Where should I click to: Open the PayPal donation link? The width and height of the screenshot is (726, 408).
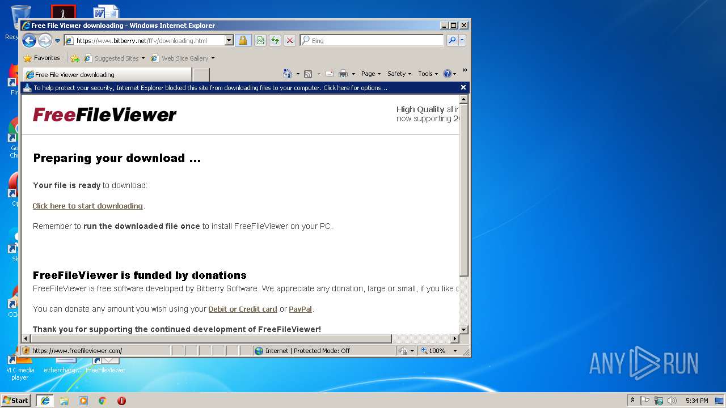pyautogui.click(x=300, y=309)
